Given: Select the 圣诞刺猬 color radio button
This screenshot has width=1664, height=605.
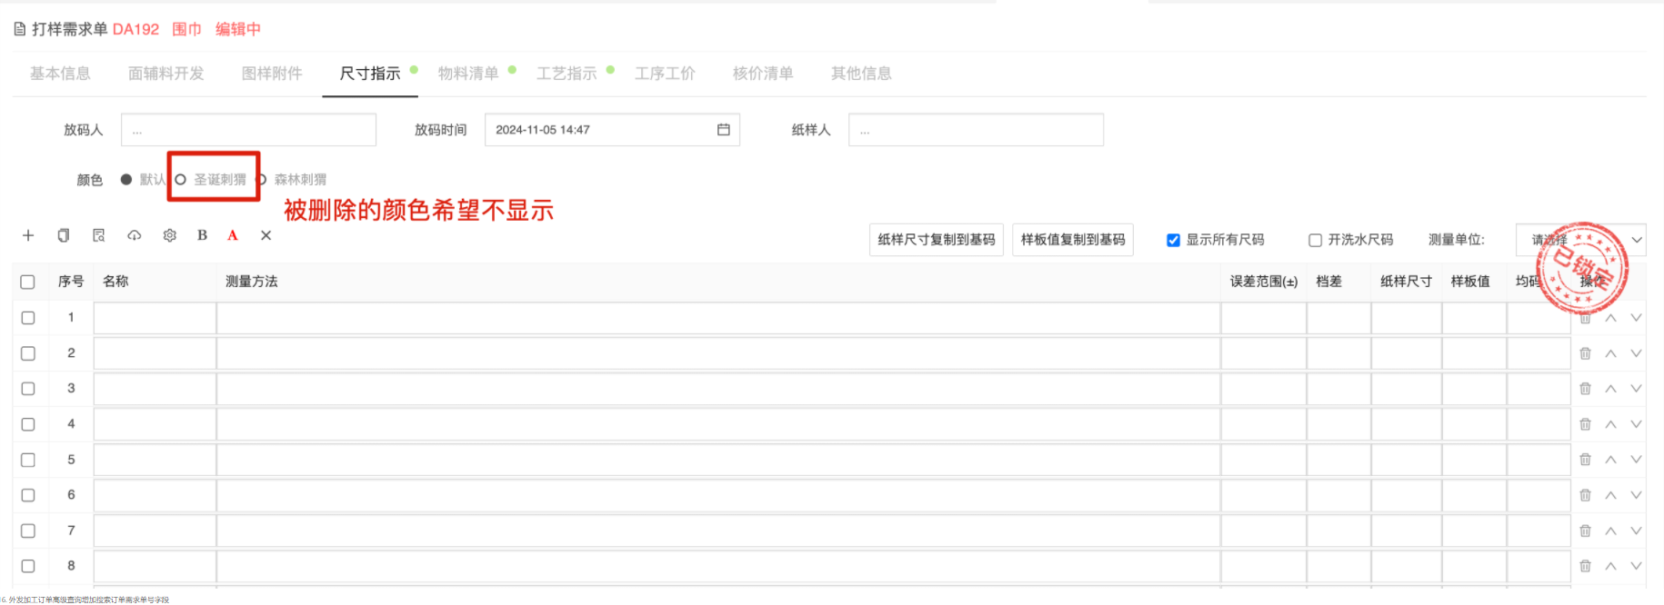Looking at the screenshot, I should tap(181, 180).
